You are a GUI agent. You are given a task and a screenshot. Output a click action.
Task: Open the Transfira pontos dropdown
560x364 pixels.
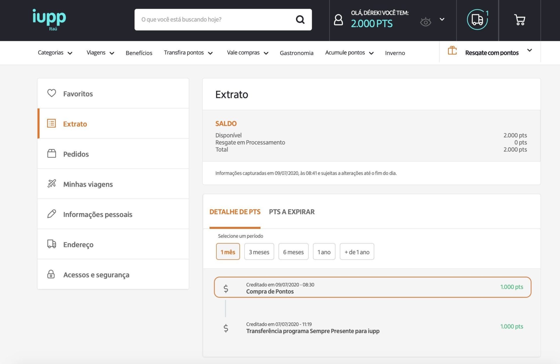(188, 53)
